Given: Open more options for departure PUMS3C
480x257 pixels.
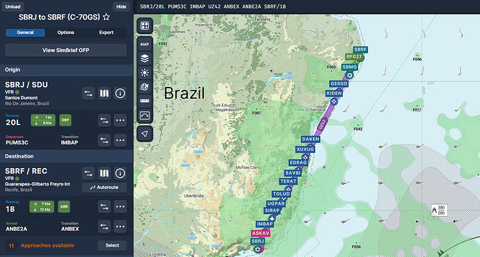Looking at the screenshot, I should coord(120,140).
